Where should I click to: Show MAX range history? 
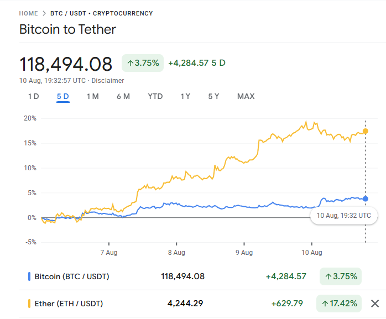coord(246,96)
